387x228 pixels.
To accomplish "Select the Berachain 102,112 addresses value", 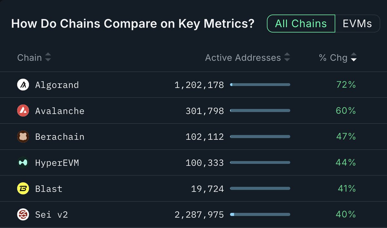I will (x=204, y=137).
